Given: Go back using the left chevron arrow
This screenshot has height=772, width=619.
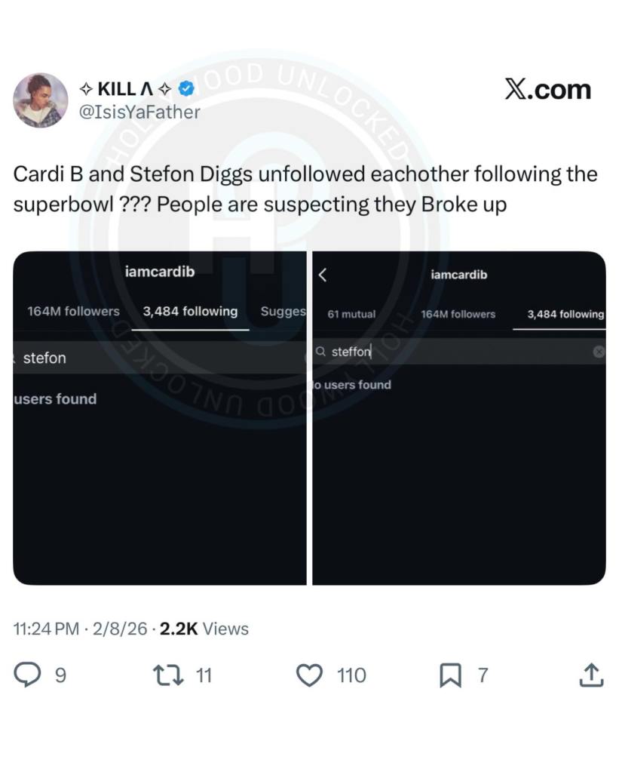Looking at the screenshot, I should pos(323,275).
